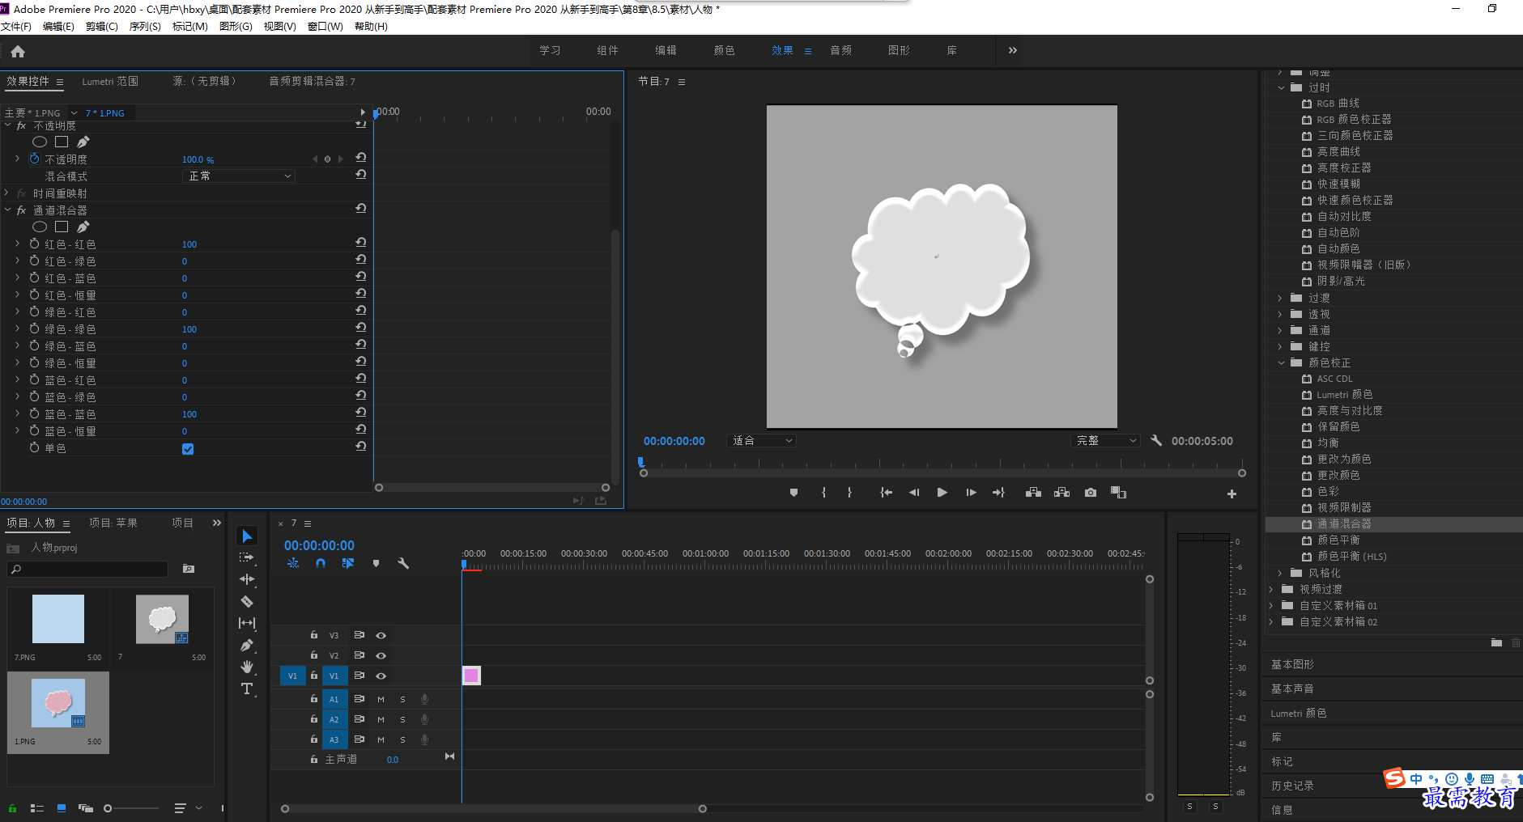Expand workspace overflow chevrons

pyautogui.click(x=1012, y=50)
